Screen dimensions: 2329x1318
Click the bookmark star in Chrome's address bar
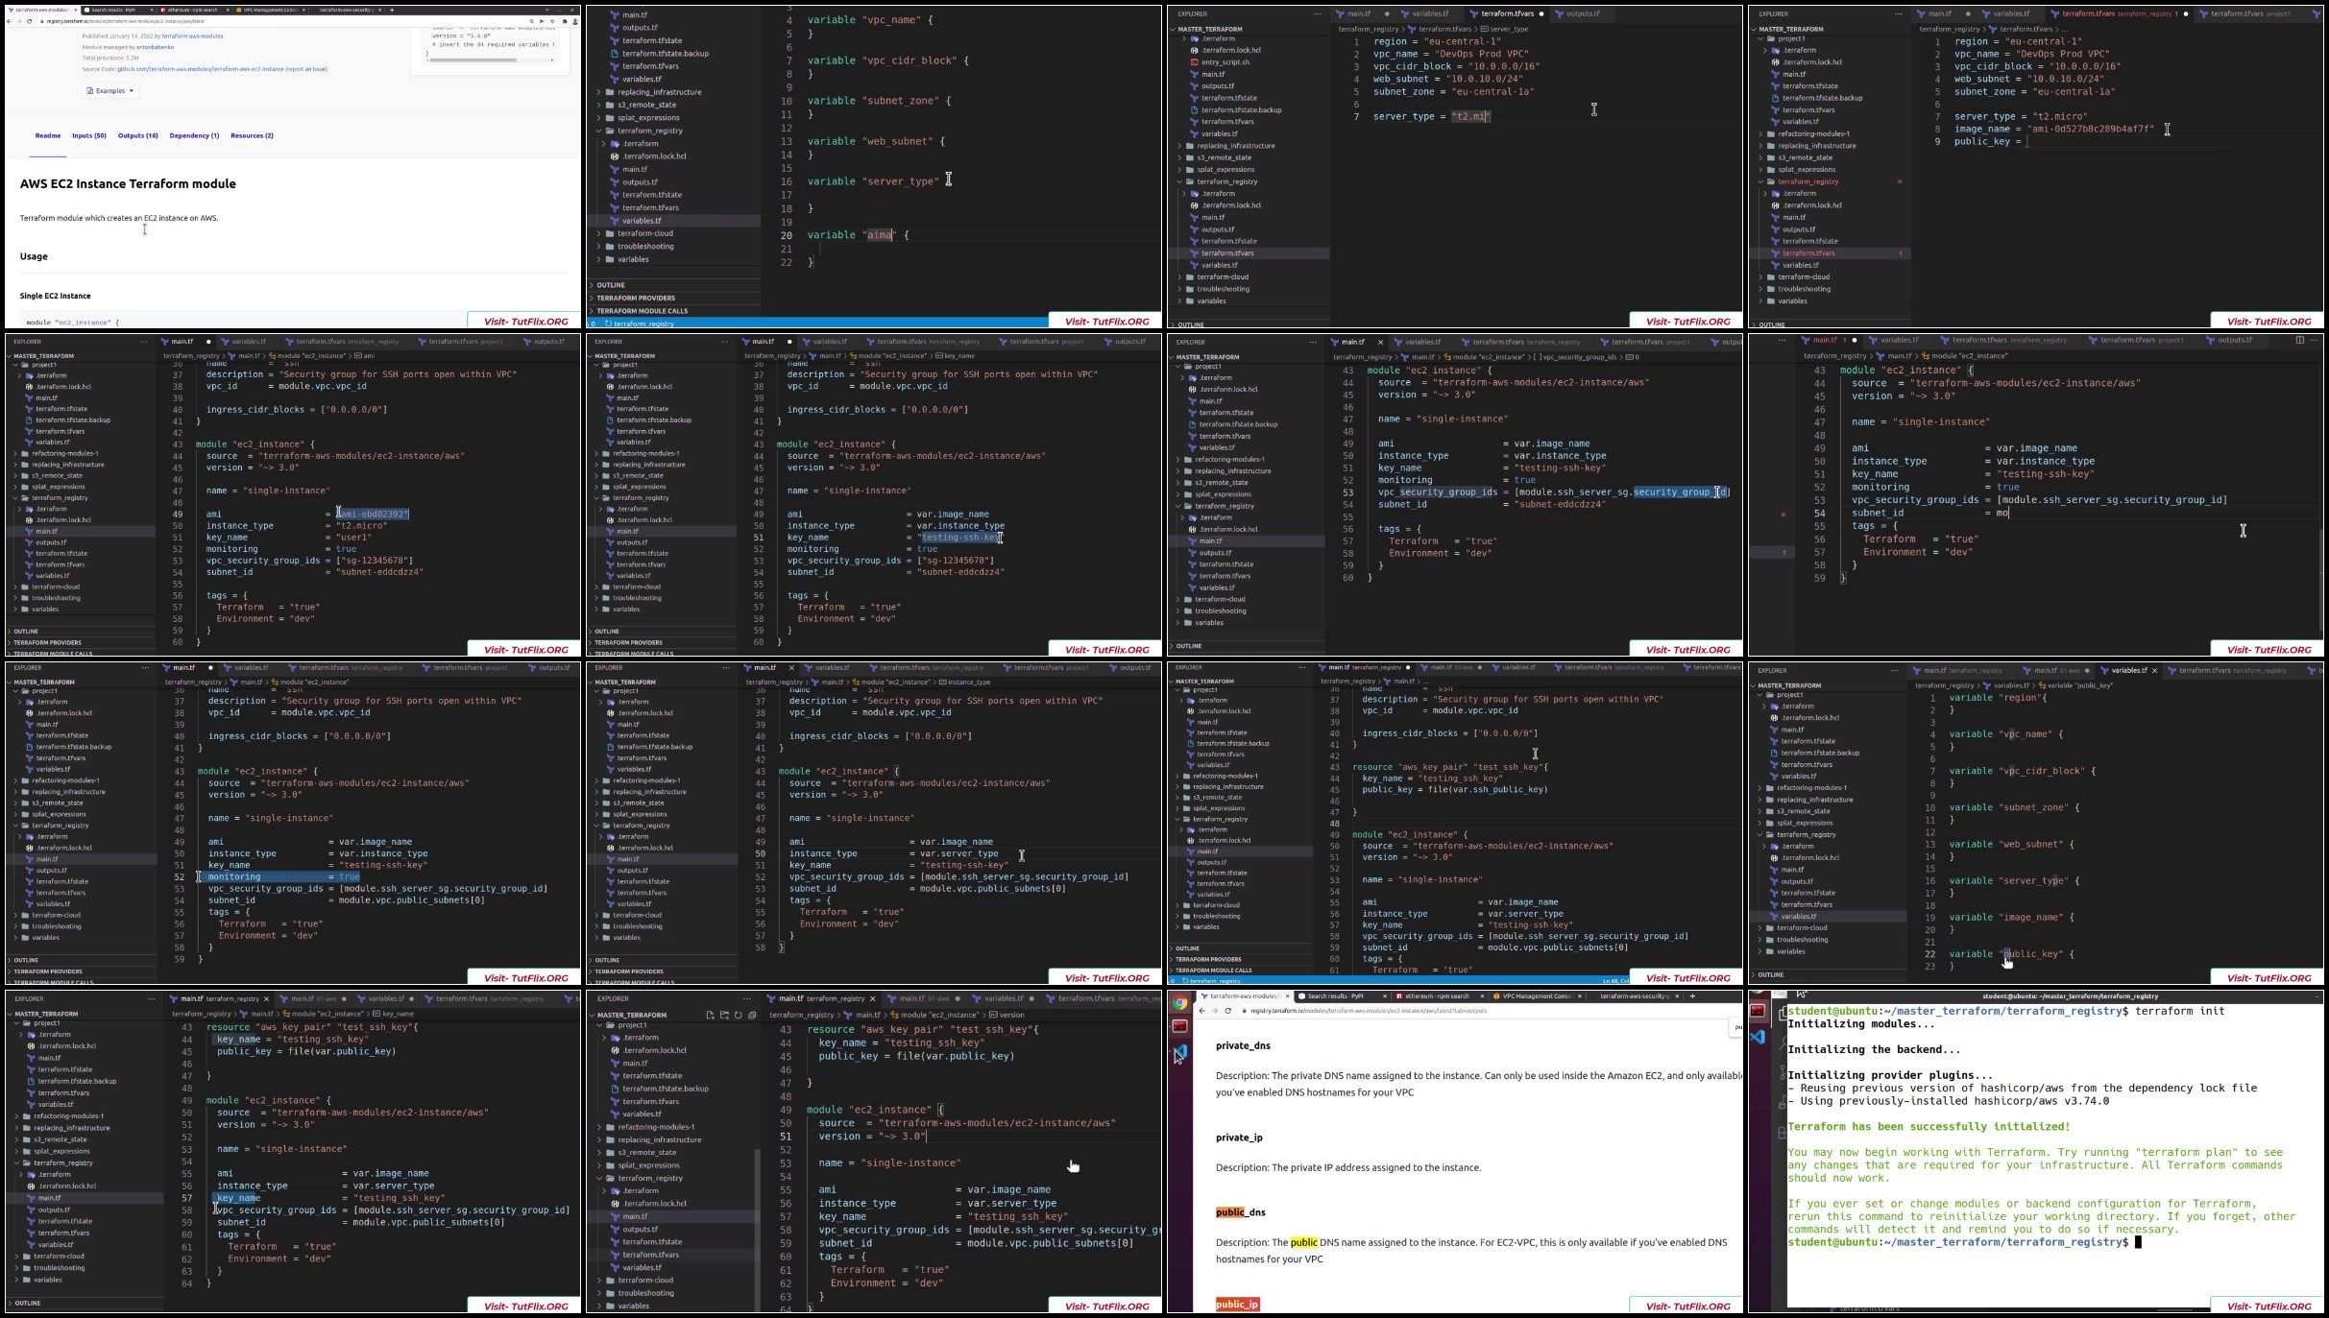coord(552,21)
